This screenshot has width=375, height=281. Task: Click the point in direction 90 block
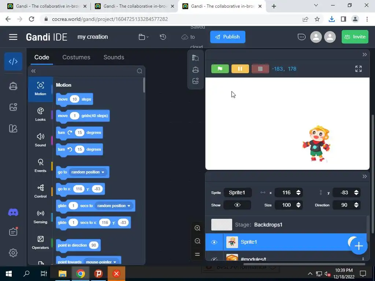click(78, 246)
